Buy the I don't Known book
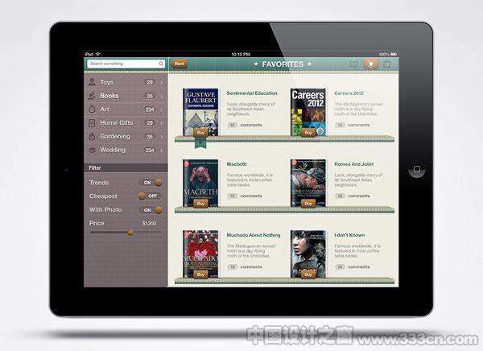Screen dimensions: 483x351 (308, 275)
